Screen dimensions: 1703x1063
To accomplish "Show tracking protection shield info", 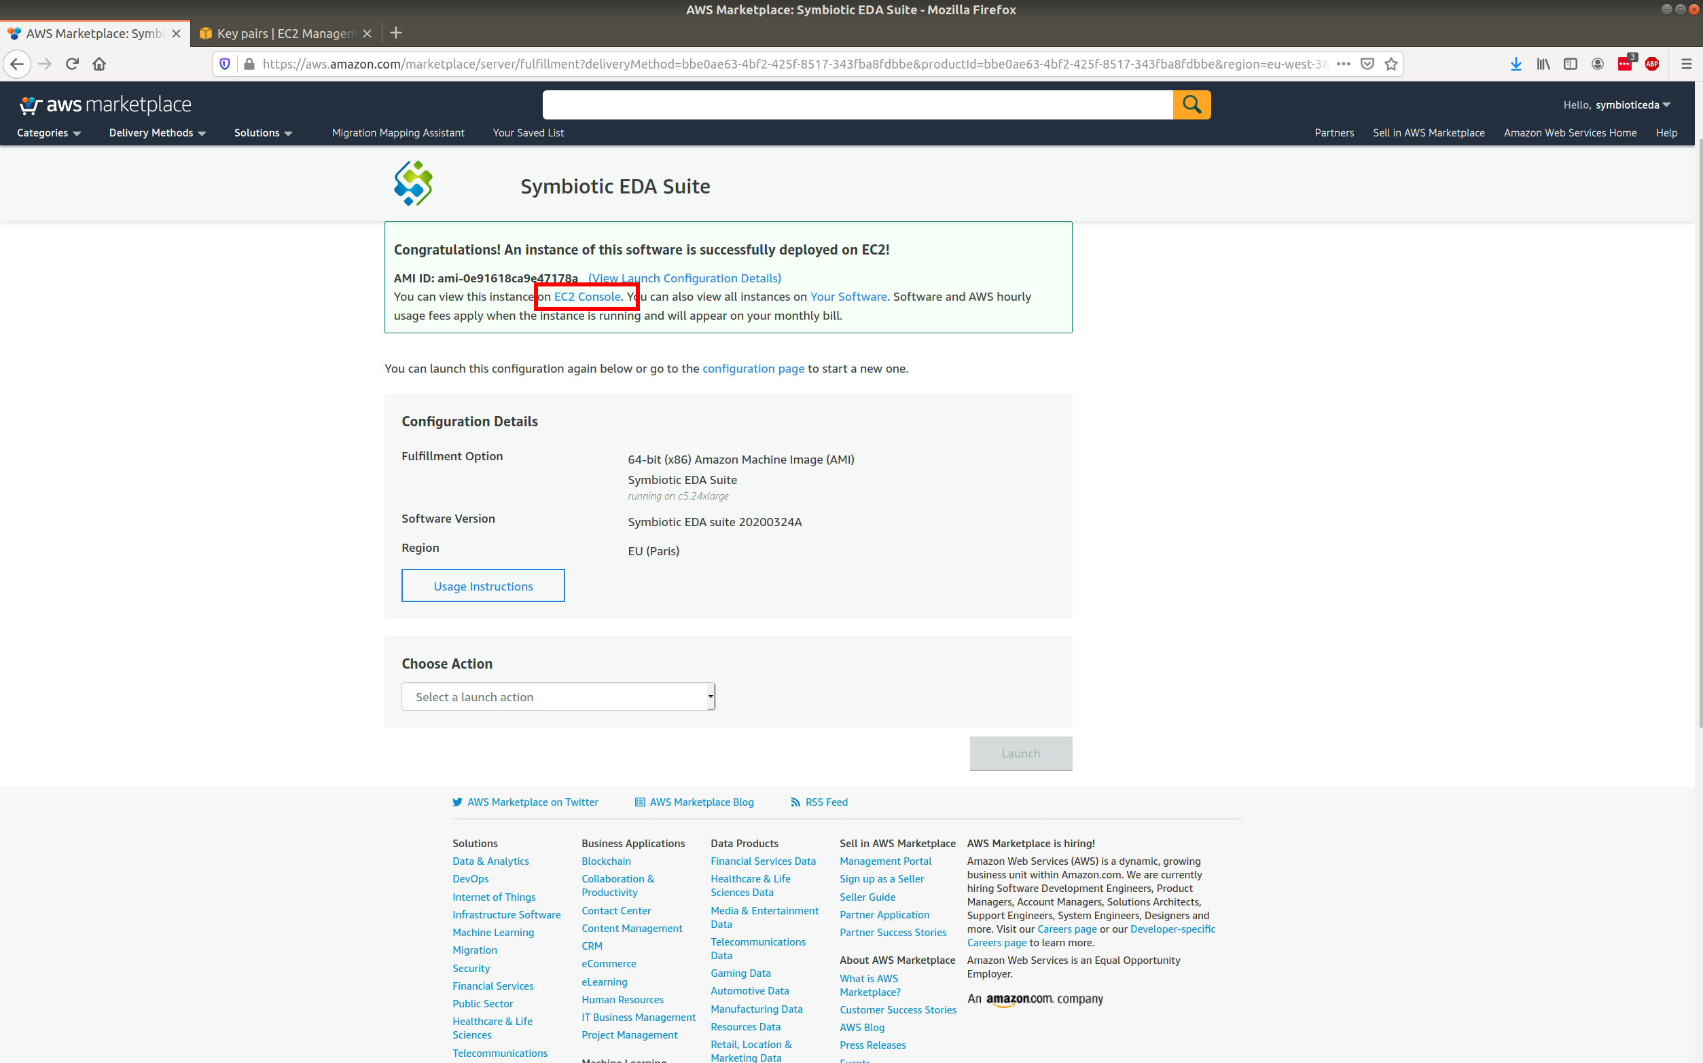I will [x=225, y=64].
